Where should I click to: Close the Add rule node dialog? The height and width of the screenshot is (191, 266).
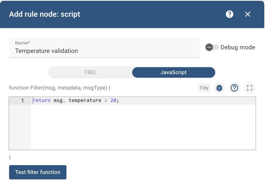[248, 14]
